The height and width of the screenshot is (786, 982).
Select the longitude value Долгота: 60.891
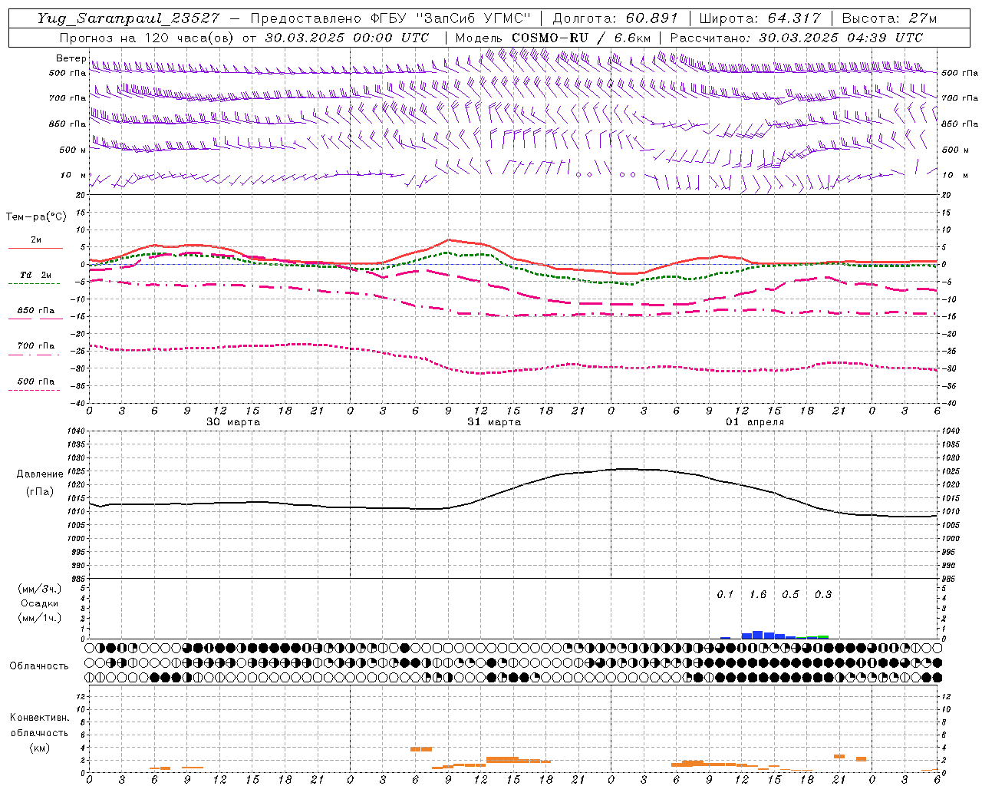click(x=615, y=18)
